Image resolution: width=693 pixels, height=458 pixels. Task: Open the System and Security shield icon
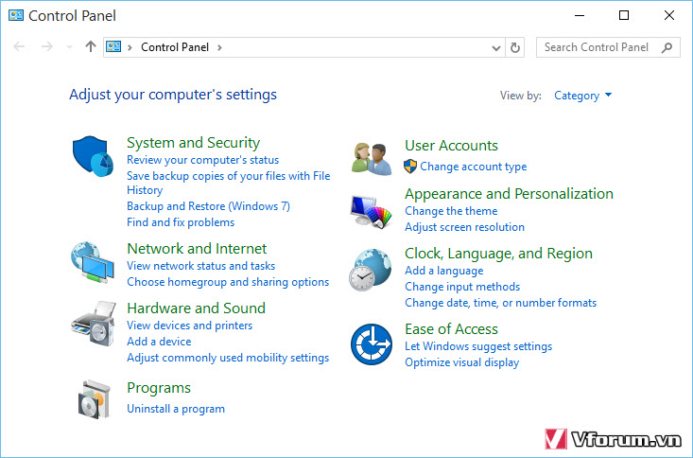94,156
